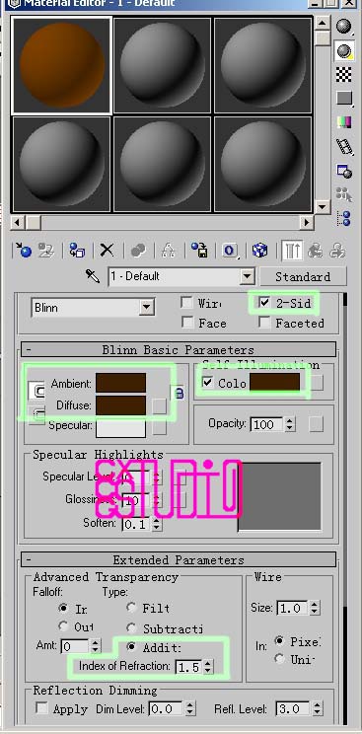Select the Additive transparency type
The height and width of the screenshot is (734, 362).
(131, 647)
